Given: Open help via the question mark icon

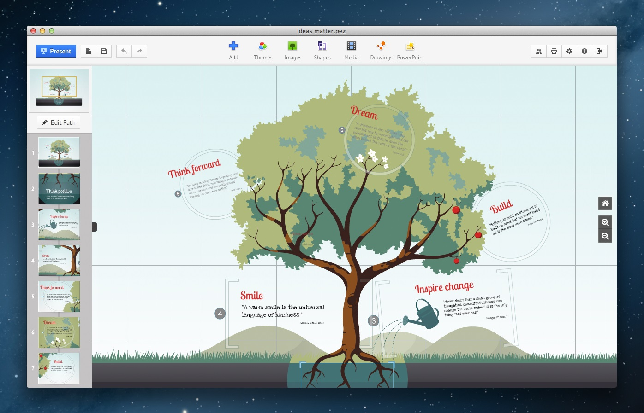Looking at the screenshot, I should (x=584, y=51).
